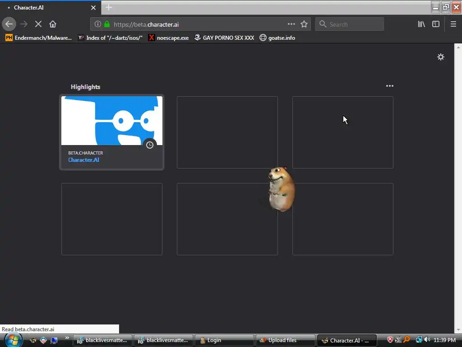Open the noescape.exe bookmark
The width and height of the screenshot is (462, 347).
pyautogui.click(x=169, y=38)
